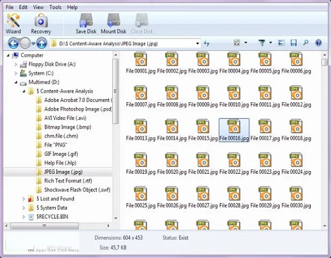Select Shockwave Flash Object (.swf) folder
The width and height of the screenshot is (331, 258).
(73, 190)
